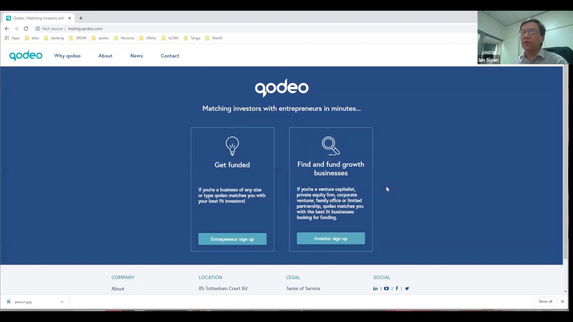
Task: Click Entrepreneur sign up button
Action: (232, 239)
